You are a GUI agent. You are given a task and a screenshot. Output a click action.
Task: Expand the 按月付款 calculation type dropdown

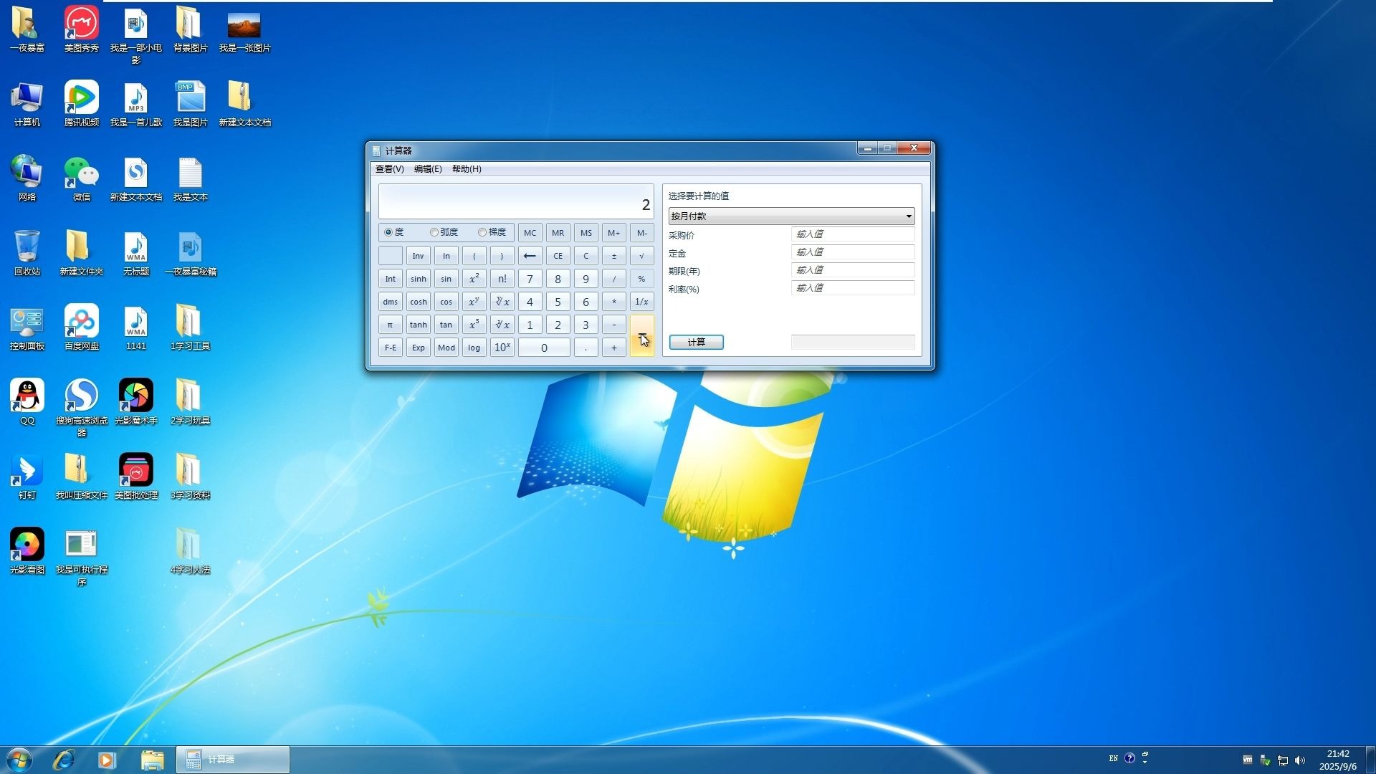pos(791,216)
